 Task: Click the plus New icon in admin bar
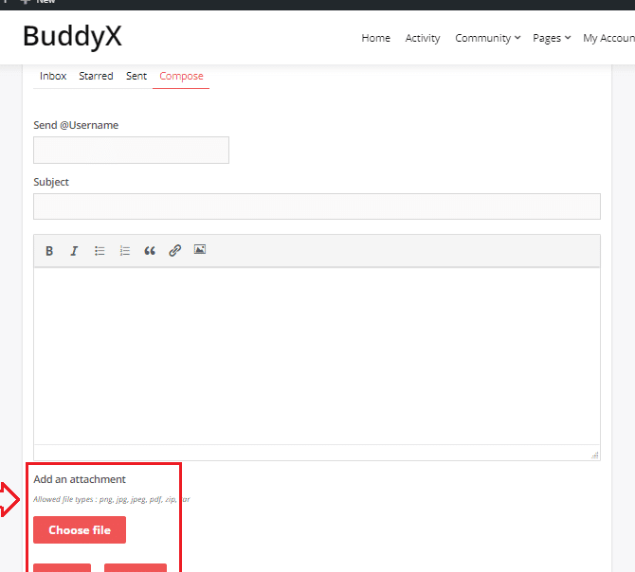click(26, 2)
